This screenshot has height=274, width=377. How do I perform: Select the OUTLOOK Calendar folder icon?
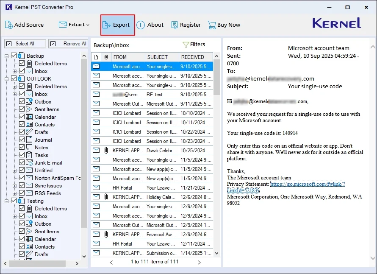point(29,117)
